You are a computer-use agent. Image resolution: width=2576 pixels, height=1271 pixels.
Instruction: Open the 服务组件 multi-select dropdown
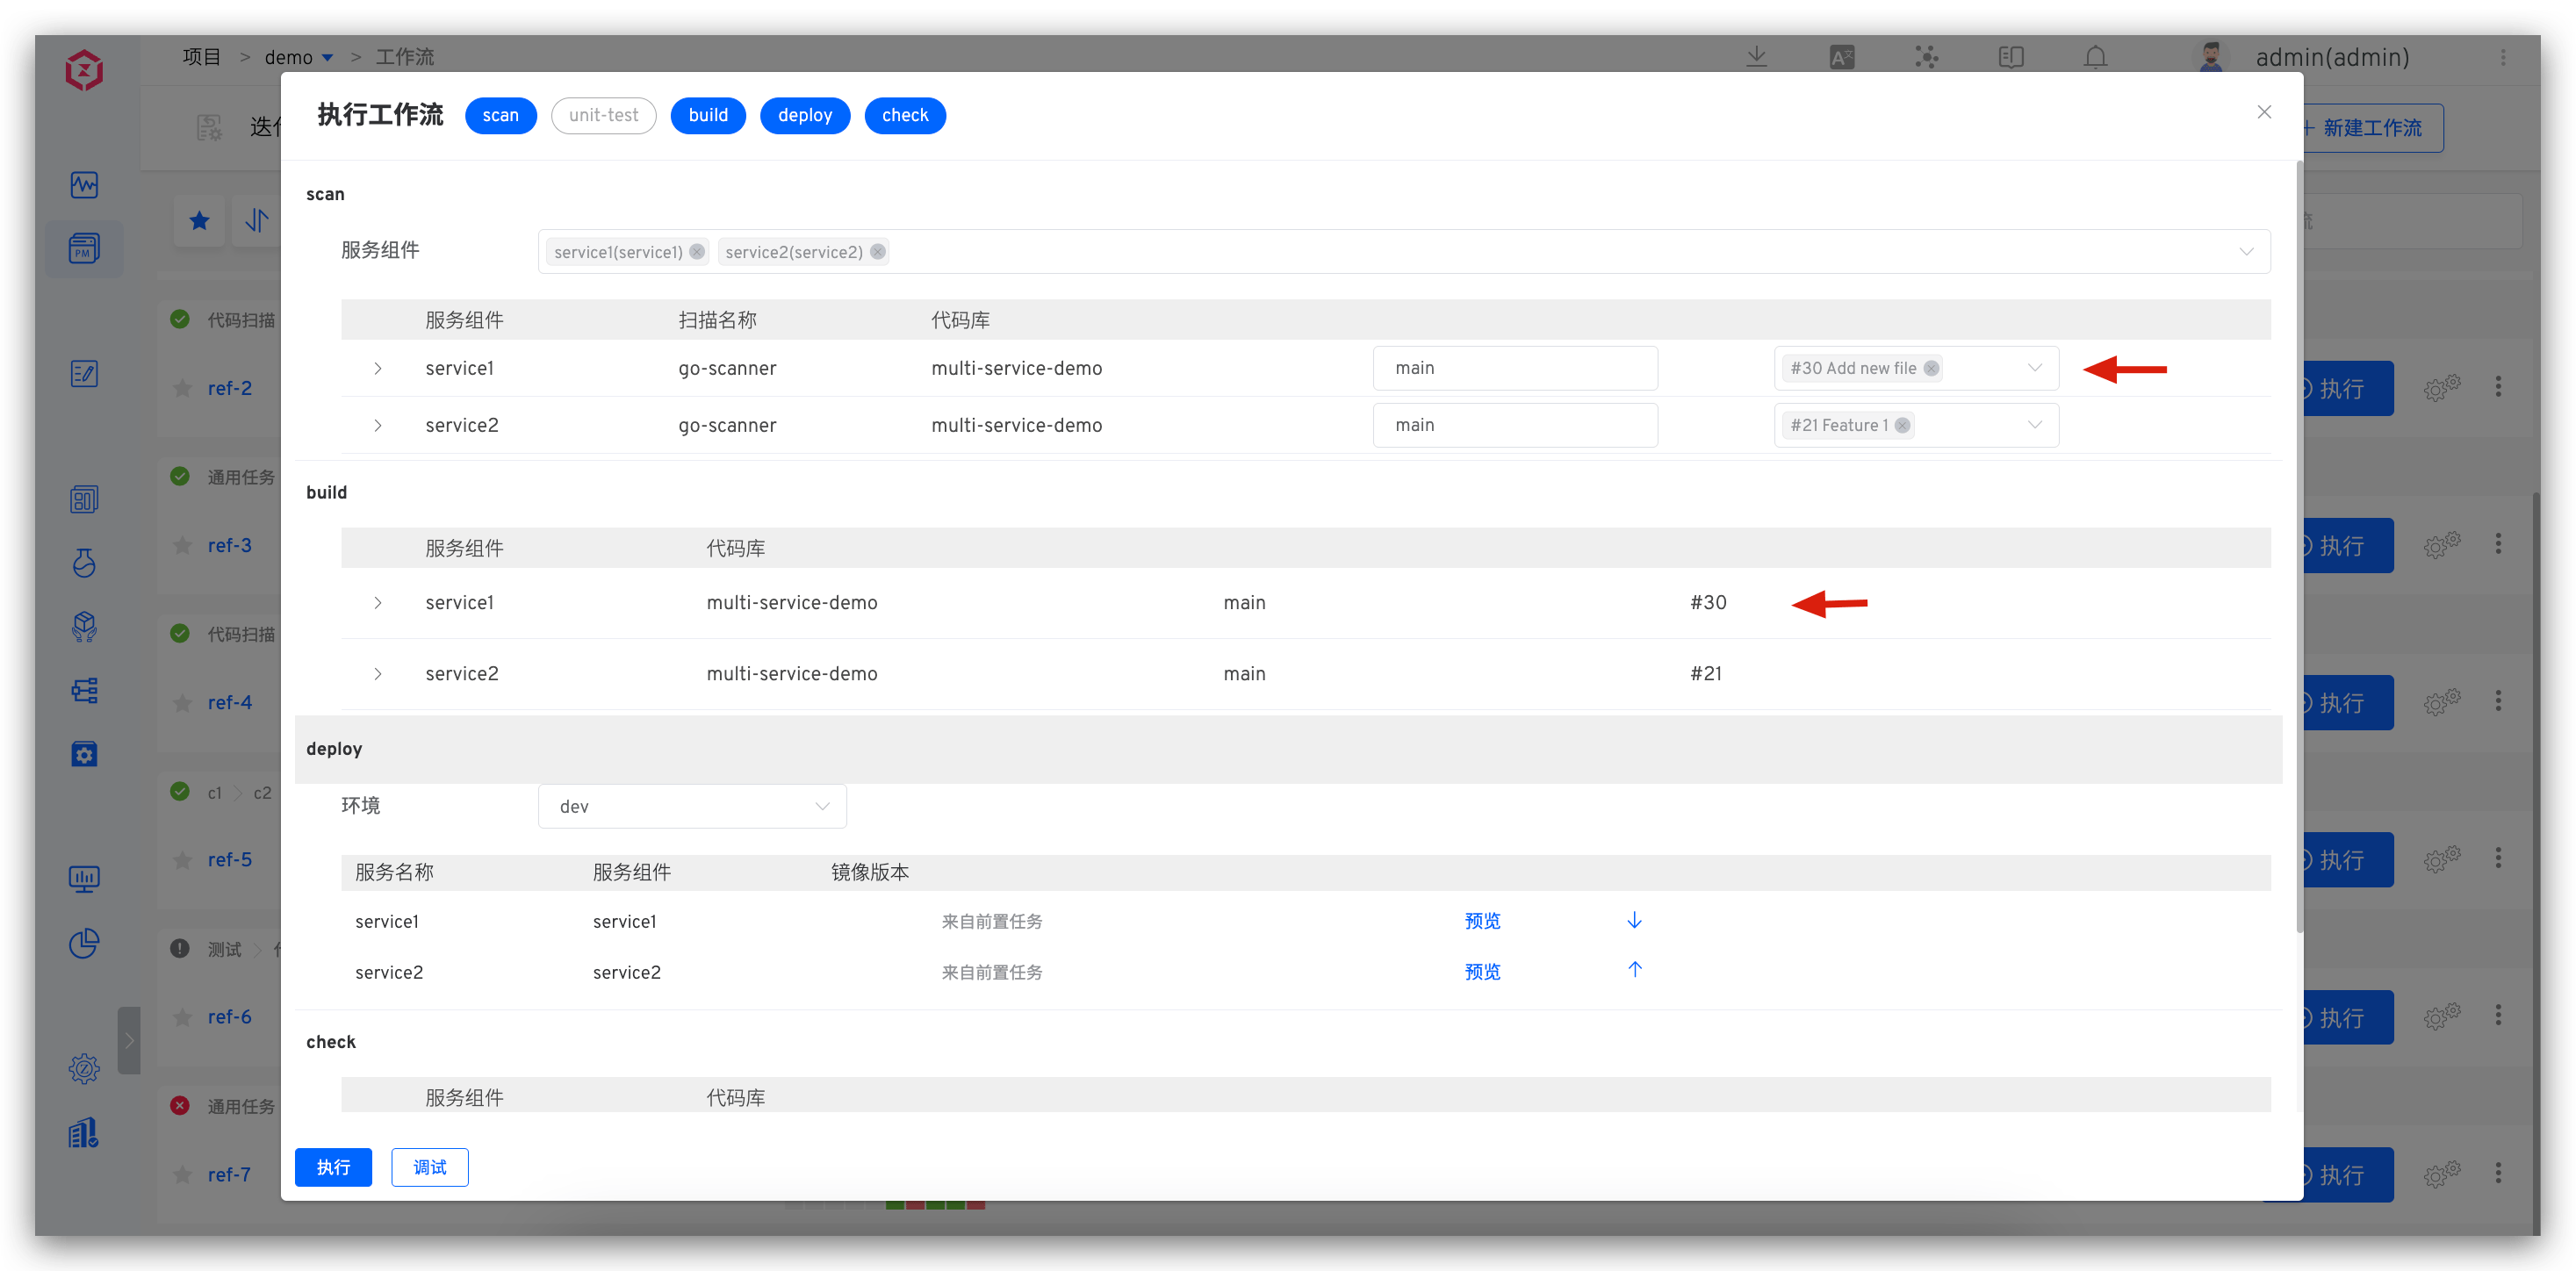pyautogui.click(x=1404, y=251)
